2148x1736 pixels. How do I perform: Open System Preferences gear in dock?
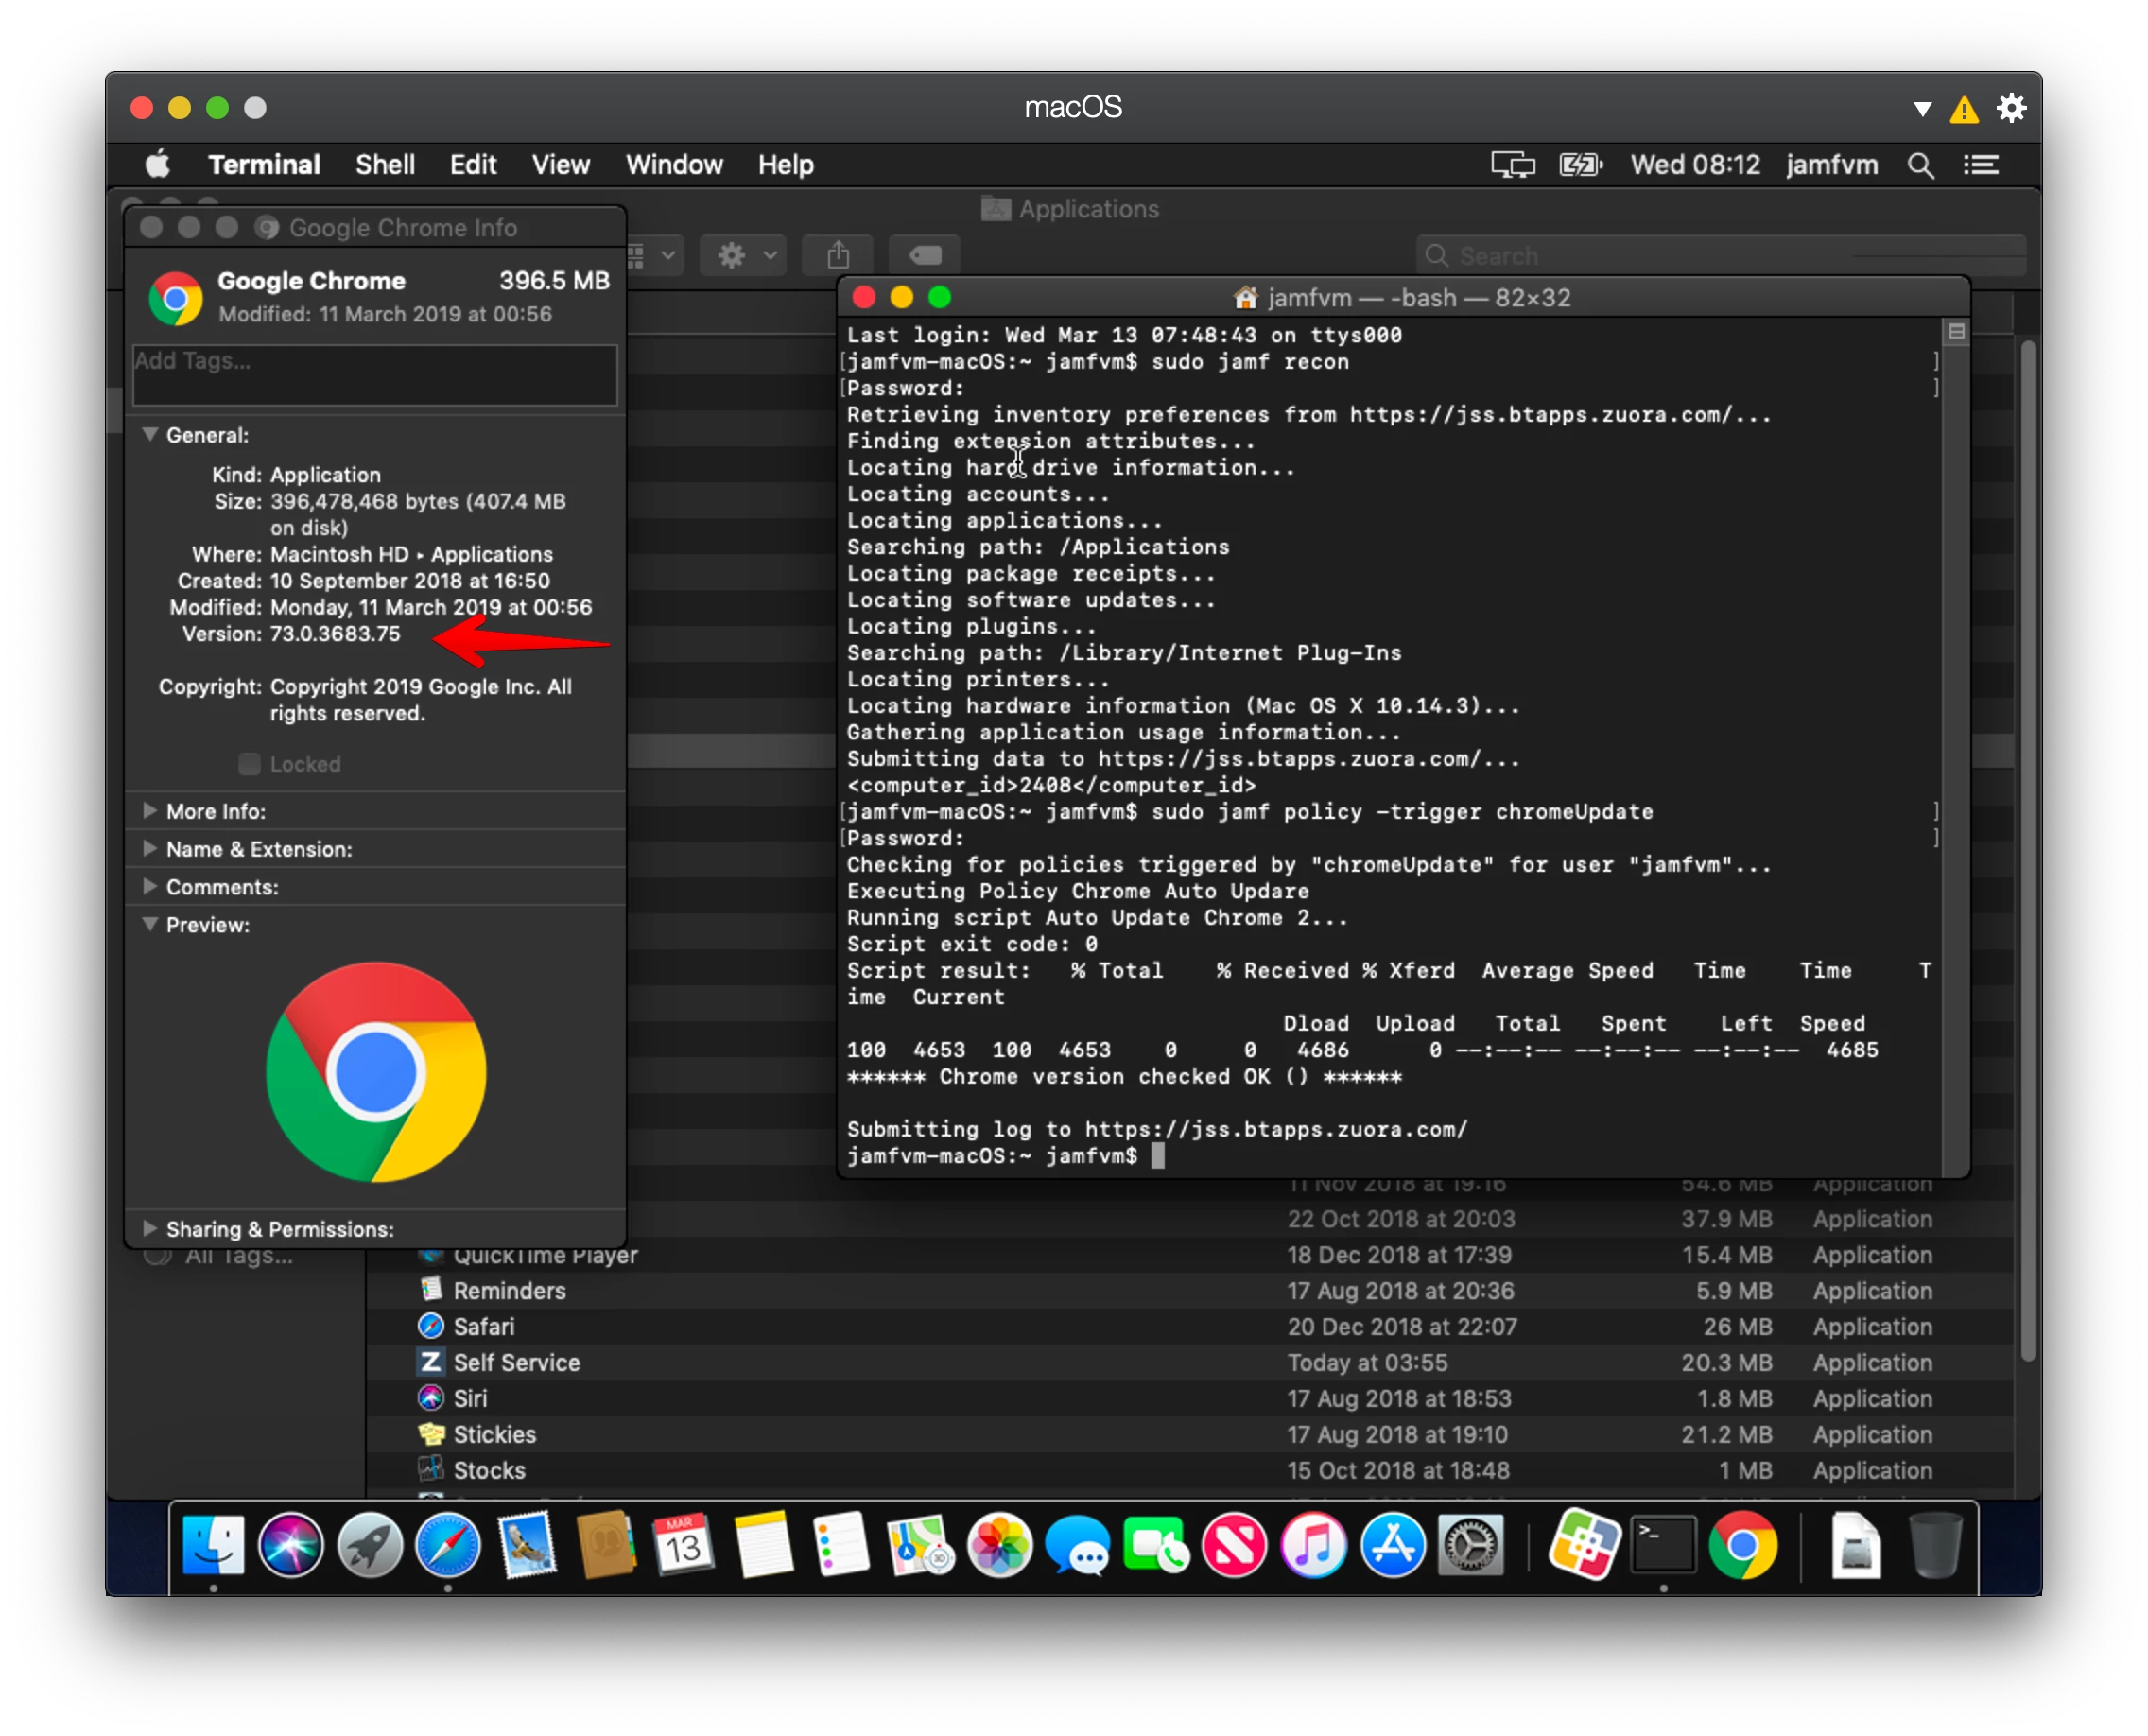(1471, 1546)
